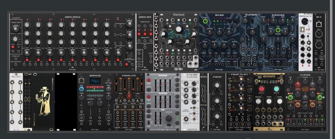Flip the vertical slide switch on Surges

pos(252,21)
